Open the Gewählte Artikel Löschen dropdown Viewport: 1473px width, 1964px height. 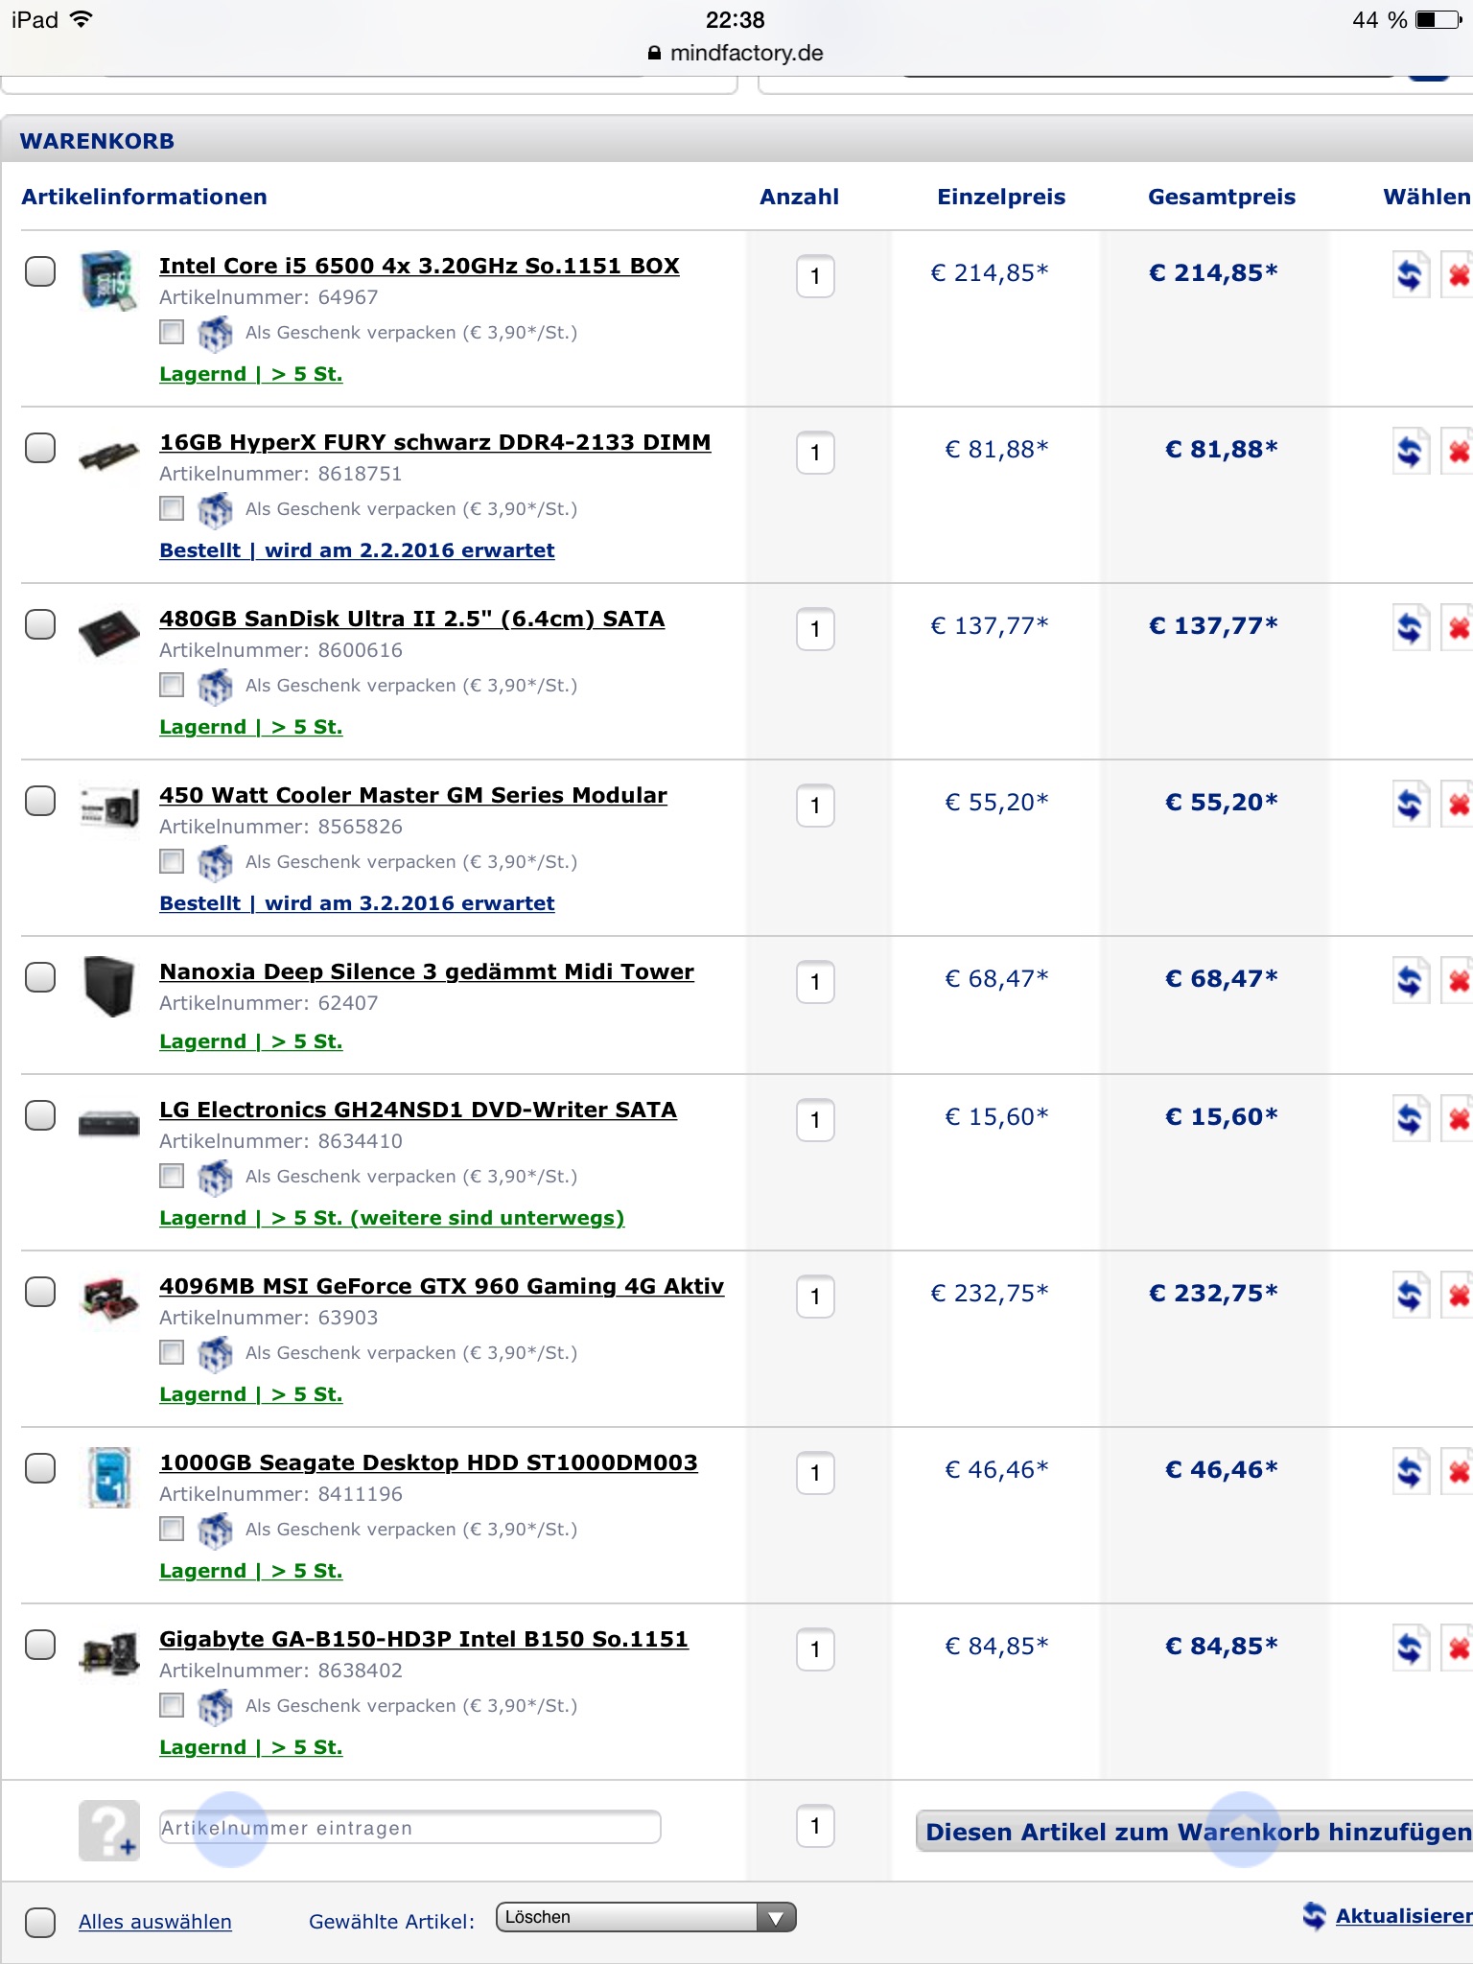click(645, 1917)
